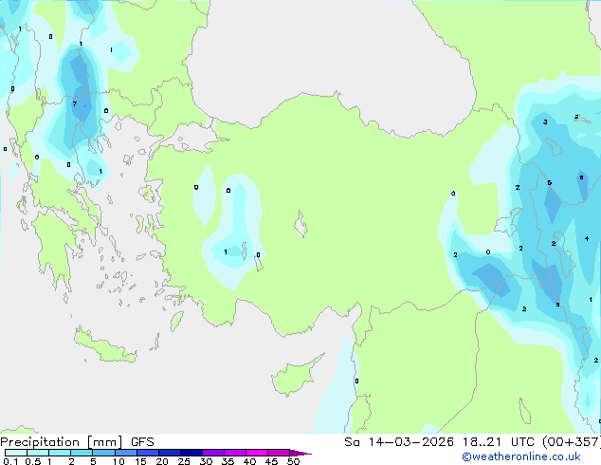Click the 'Precipitation [mm]' title text
Image resolution: width=601 pixels, height=465 pixels.
(62, 442)
